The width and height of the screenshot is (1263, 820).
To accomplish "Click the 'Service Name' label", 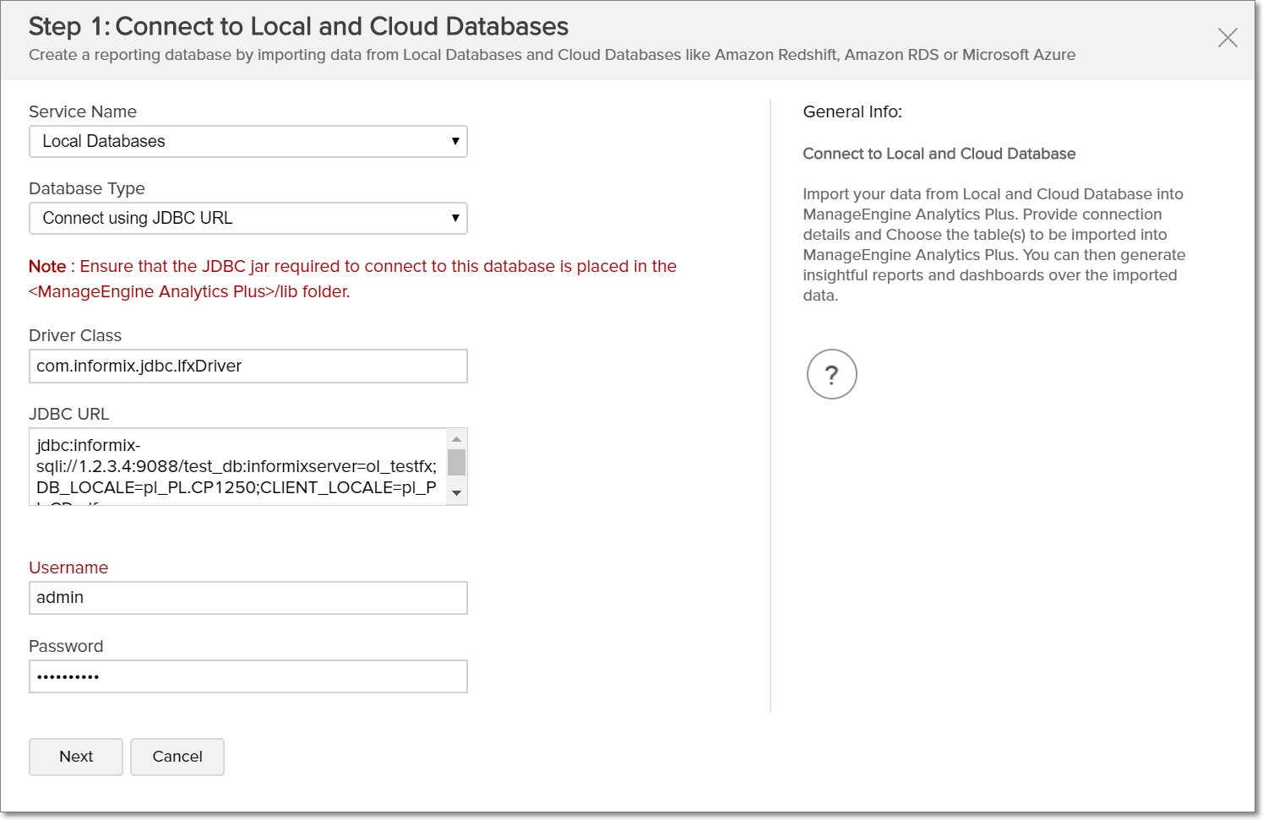I will pos(83,111).
